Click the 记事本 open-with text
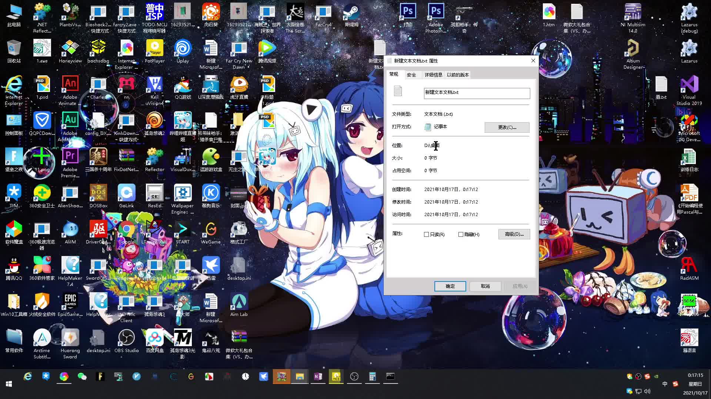Image resolution: width=711 pixels, height=399 pixels. coord(440,127)
